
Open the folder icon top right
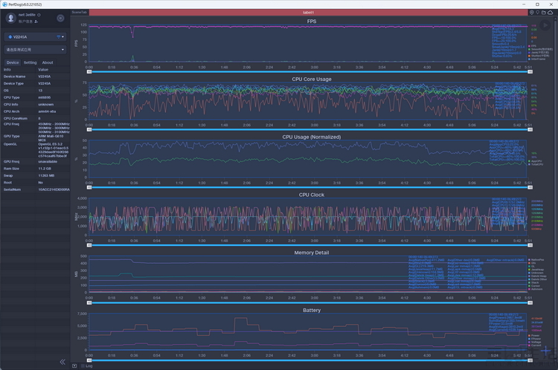click(x=543, y=13)
